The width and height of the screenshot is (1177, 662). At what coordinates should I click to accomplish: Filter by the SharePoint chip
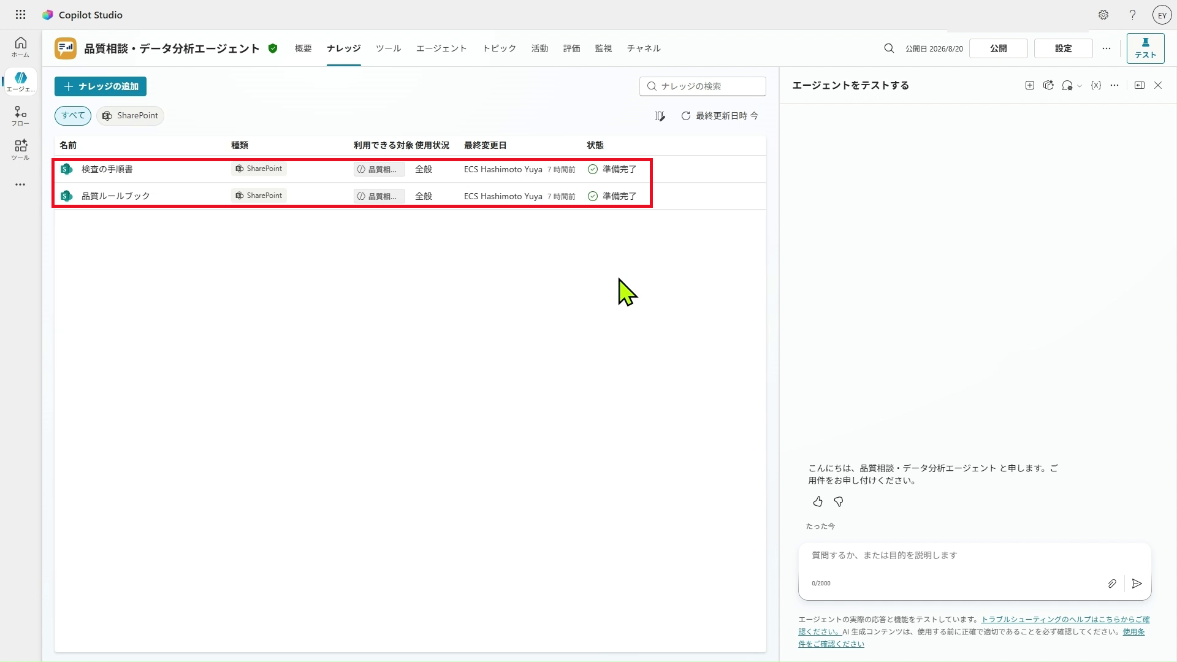pyautogui.click(x=130, y=116)
